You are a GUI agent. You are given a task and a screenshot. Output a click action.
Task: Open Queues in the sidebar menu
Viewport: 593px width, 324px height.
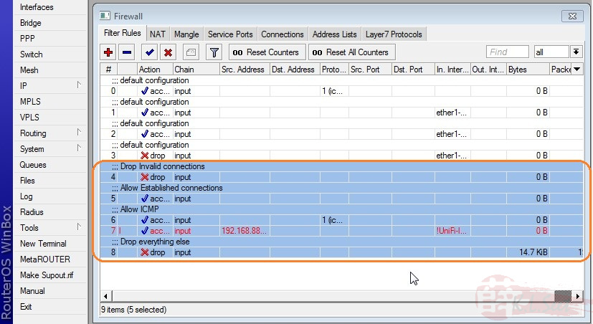tap(50, 165)
